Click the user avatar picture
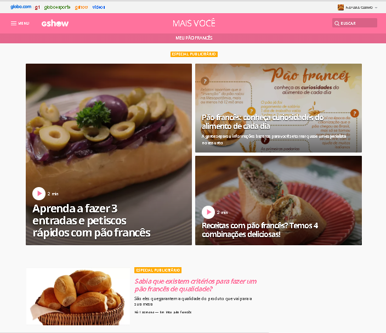Image resolution: width=386 pixels, height=333 pixels. 340,7
